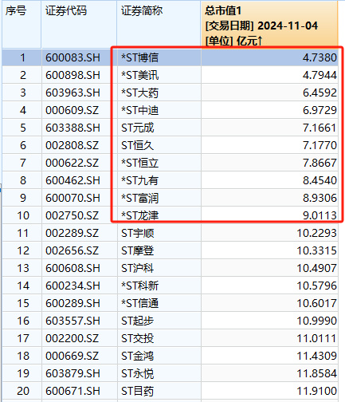This screenshot has height=402, width=345.
Task: Click the ST元成 name cell
Action: pos(138,128)
